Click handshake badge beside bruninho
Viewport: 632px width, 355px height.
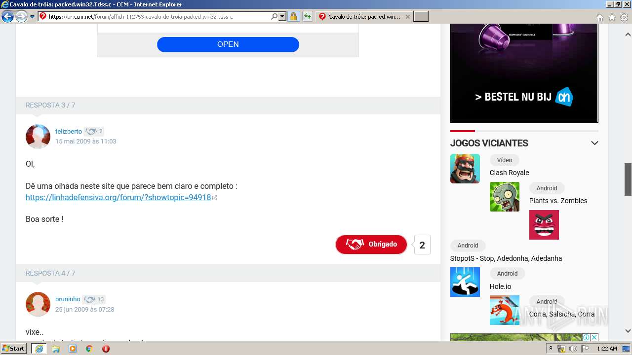pyautogui.click(x=94, y=299)
